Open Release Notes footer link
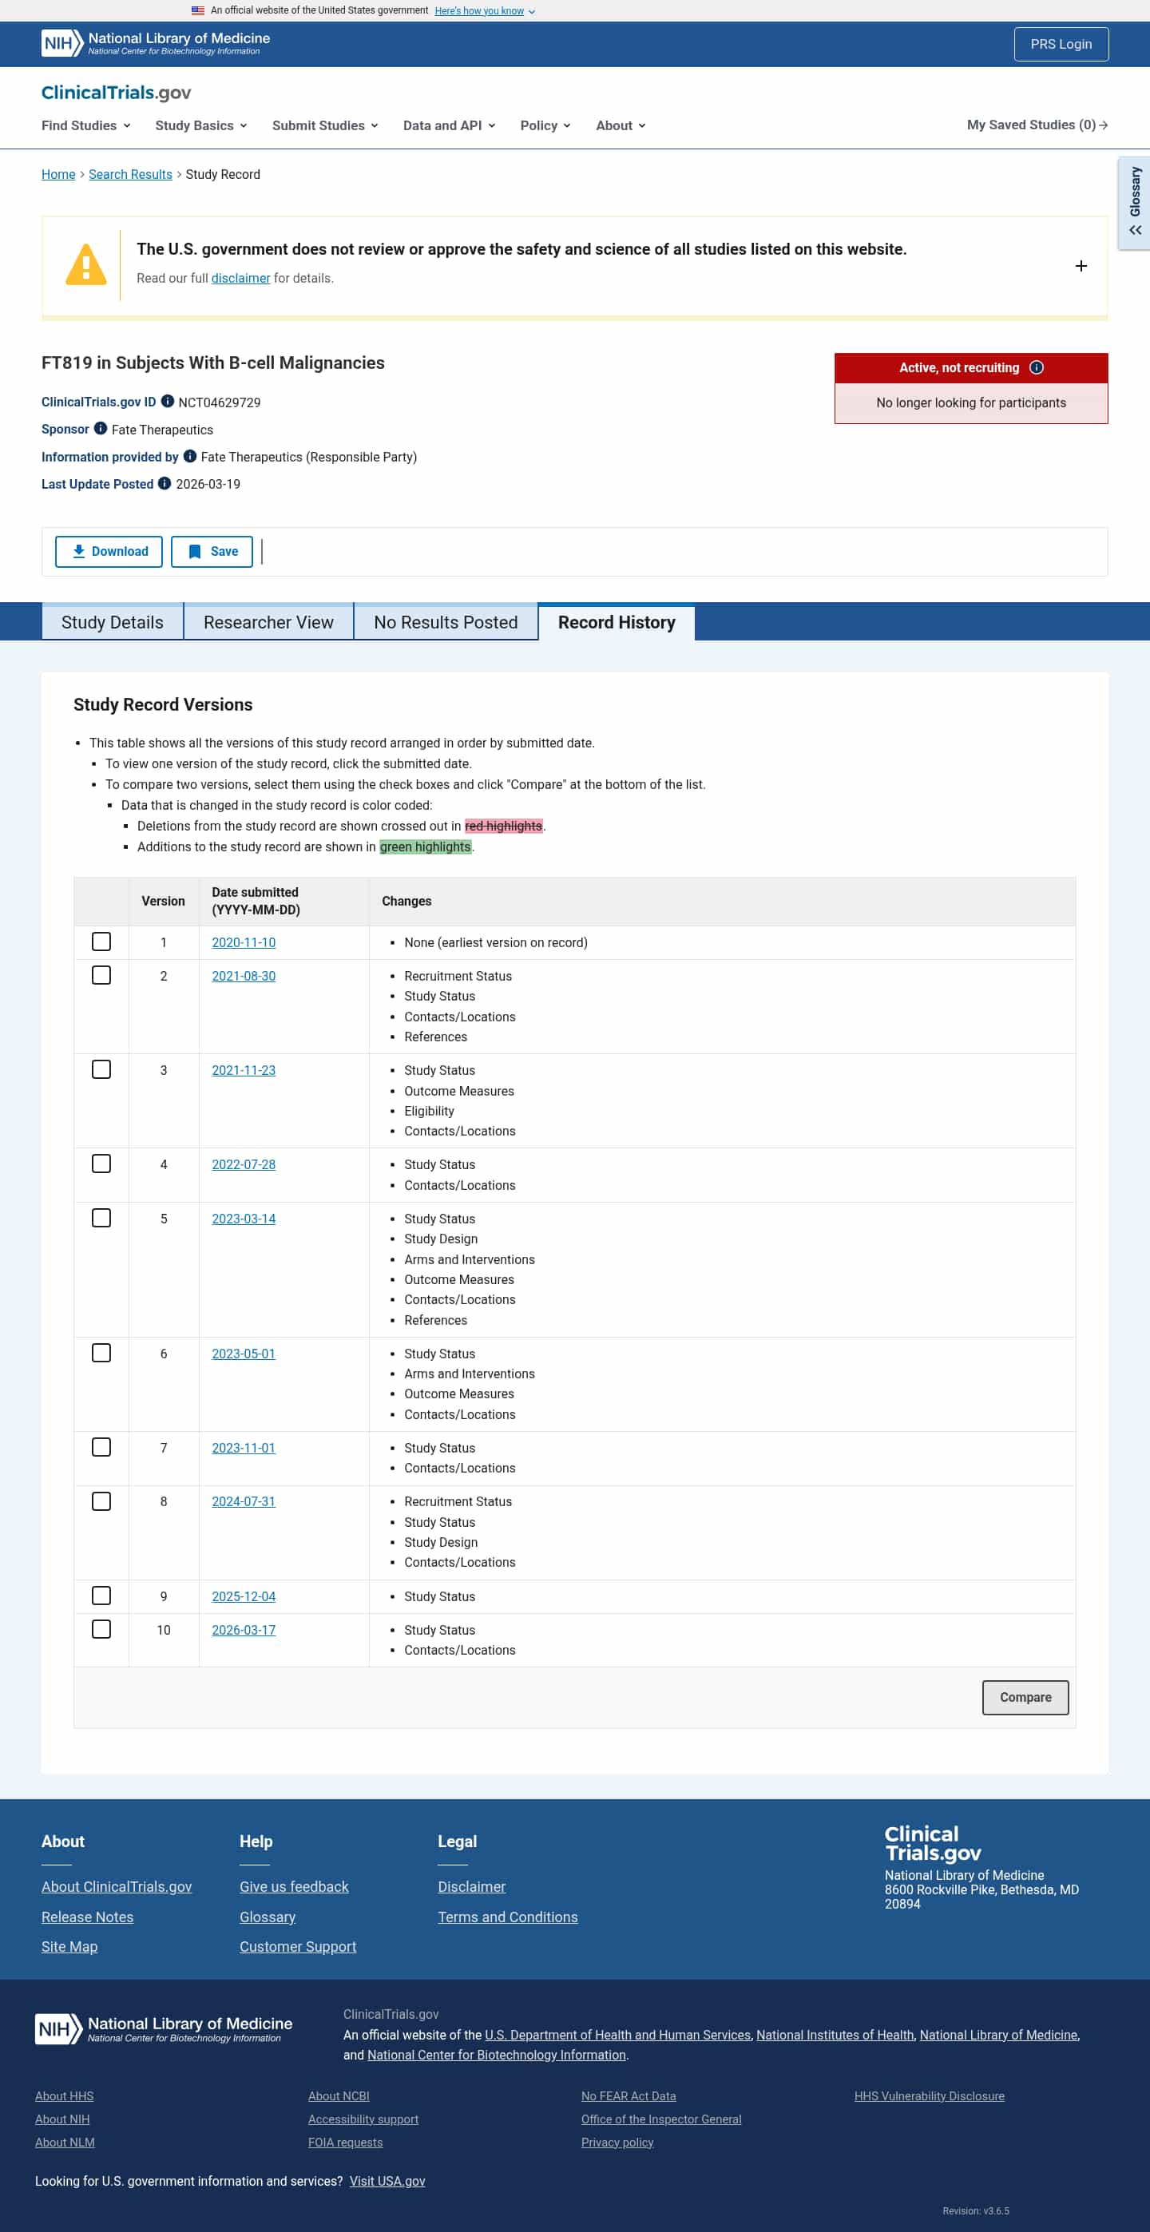This screenshot has height=2232, width=1150. [x=88, y=1917]
